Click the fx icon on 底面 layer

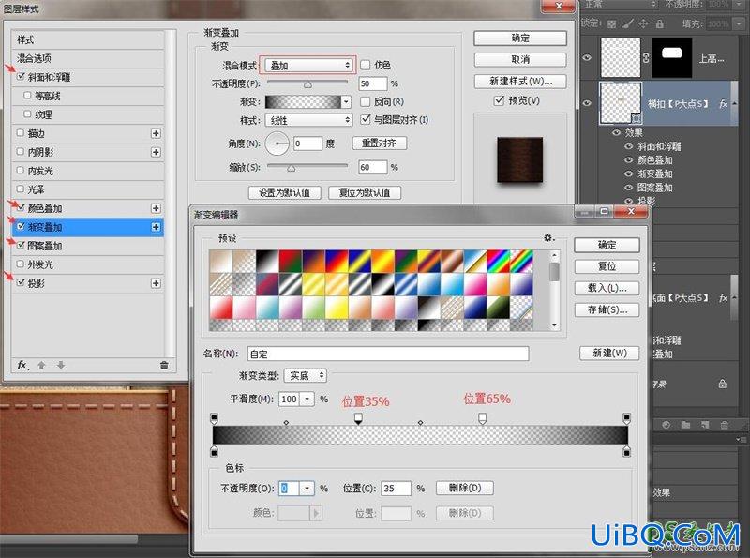pos(723,297)
